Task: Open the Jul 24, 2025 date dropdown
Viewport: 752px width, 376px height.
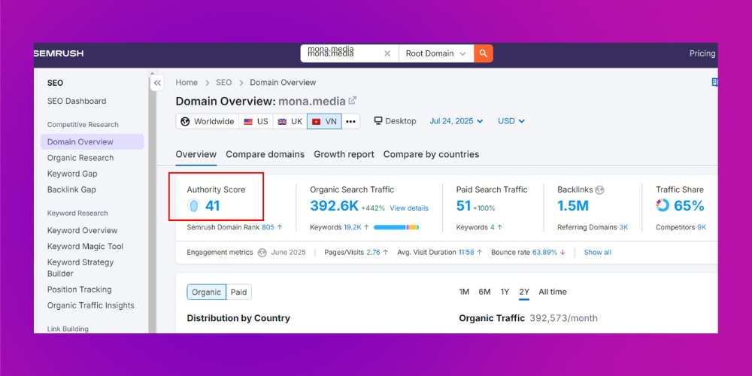Action: (x=456, y=121)
